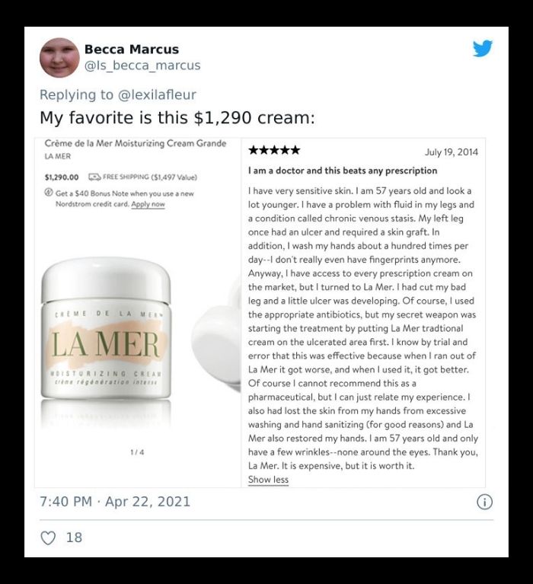
Task: Click the Twitter bird logo
Action: pyautogui.click(x=483, y=49)
